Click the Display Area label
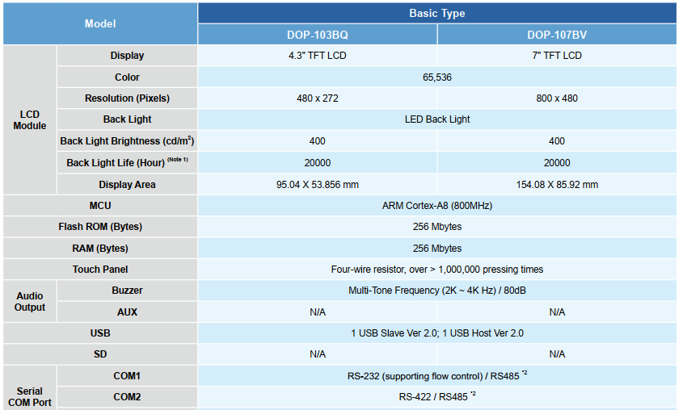 127,184
